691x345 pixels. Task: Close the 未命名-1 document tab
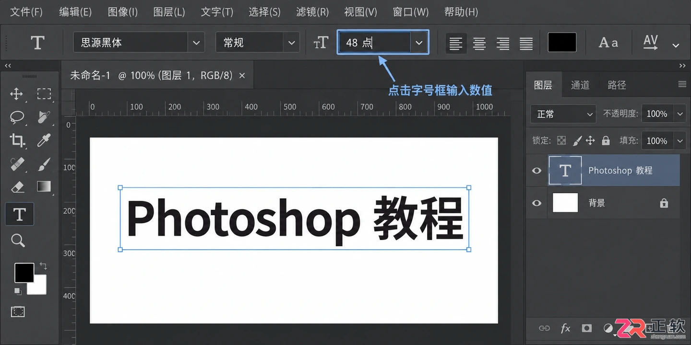pyautogui.click(x=242, y=75)
